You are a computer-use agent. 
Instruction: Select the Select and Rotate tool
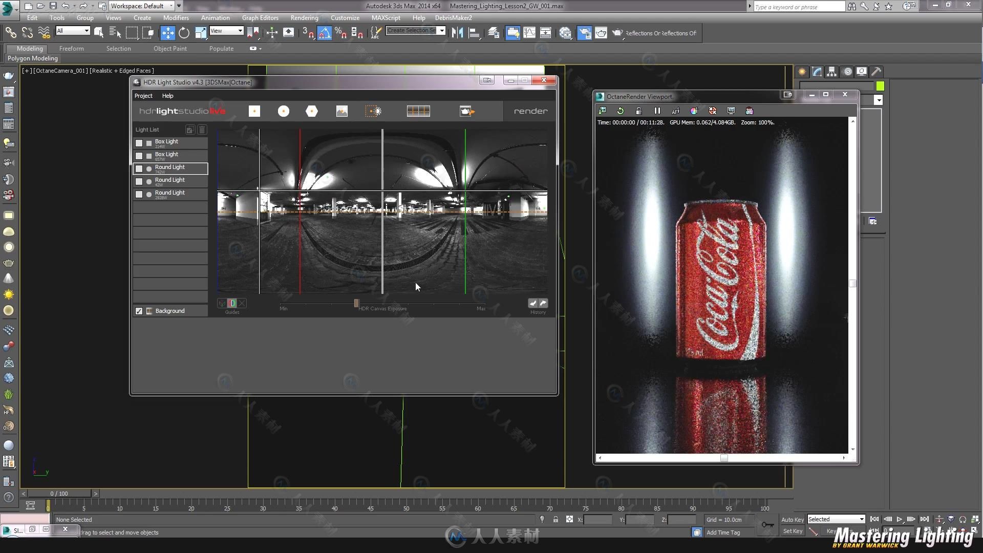coord(184,33)
